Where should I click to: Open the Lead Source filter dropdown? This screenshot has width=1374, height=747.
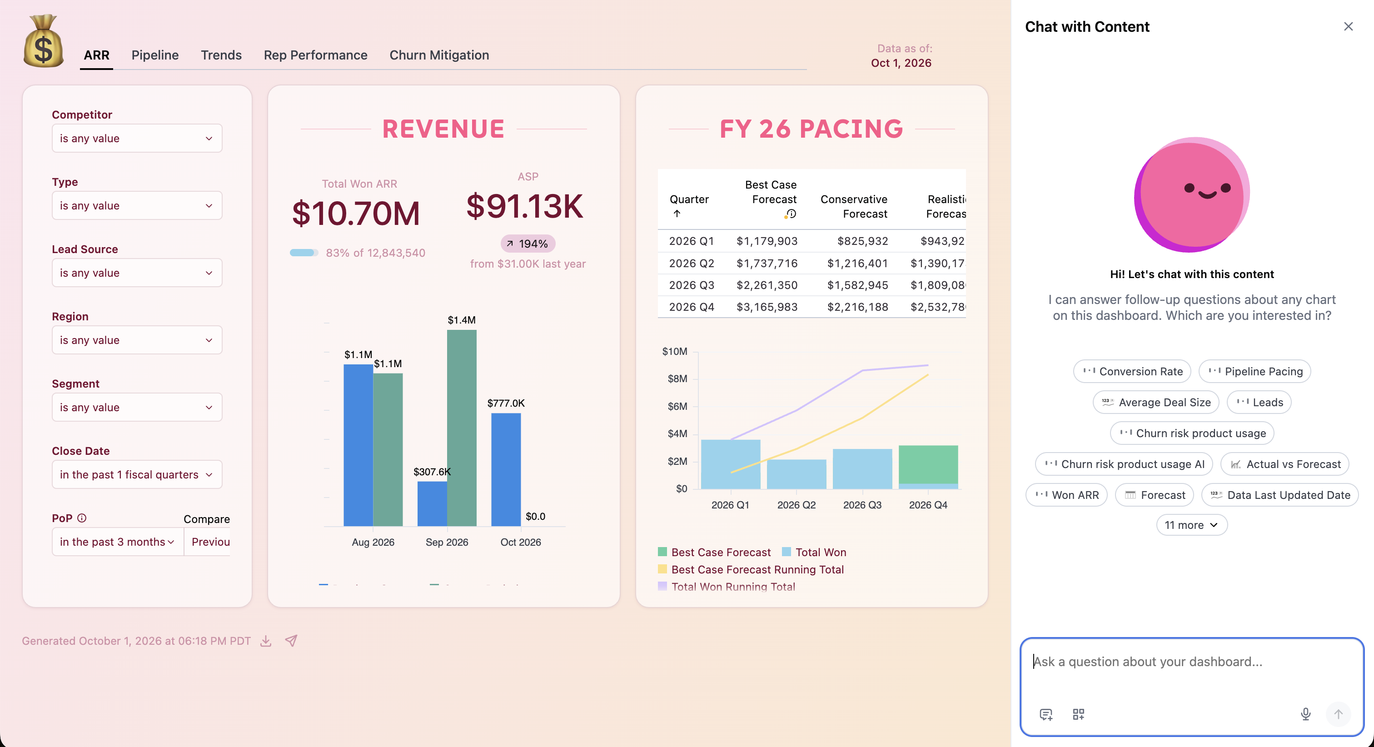point(137,273)
